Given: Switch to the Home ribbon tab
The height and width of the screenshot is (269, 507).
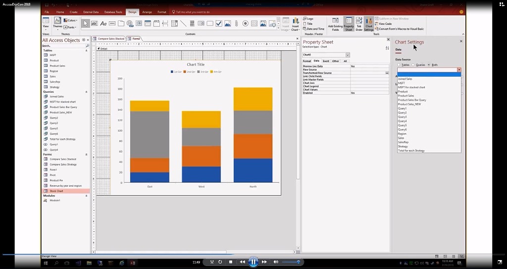Looking at the screenshot, I should [60, 12].
